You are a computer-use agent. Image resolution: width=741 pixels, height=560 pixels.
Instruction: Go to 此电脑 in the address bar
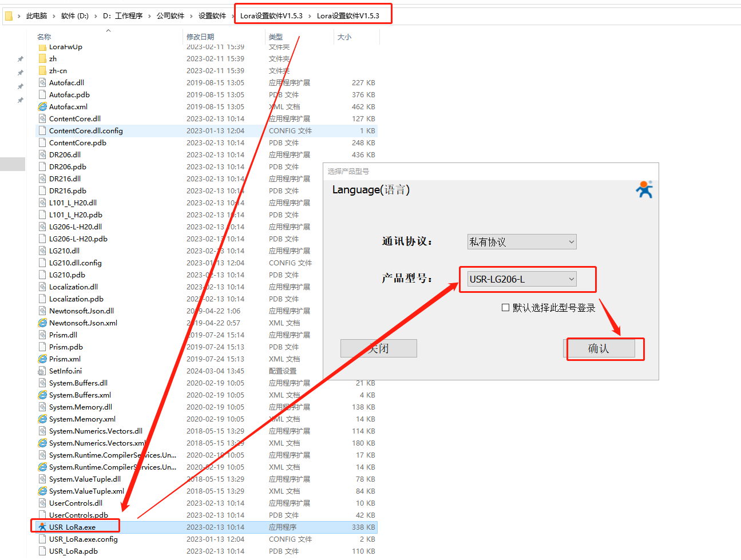coord(37,16)
